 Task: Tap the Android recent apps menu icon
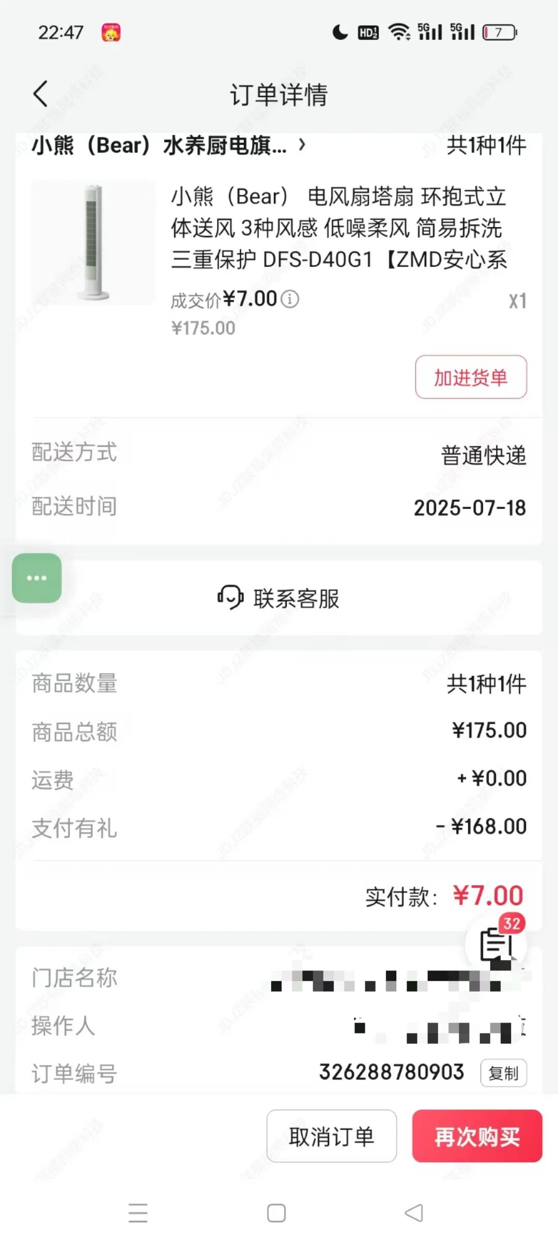(138, 1213)
